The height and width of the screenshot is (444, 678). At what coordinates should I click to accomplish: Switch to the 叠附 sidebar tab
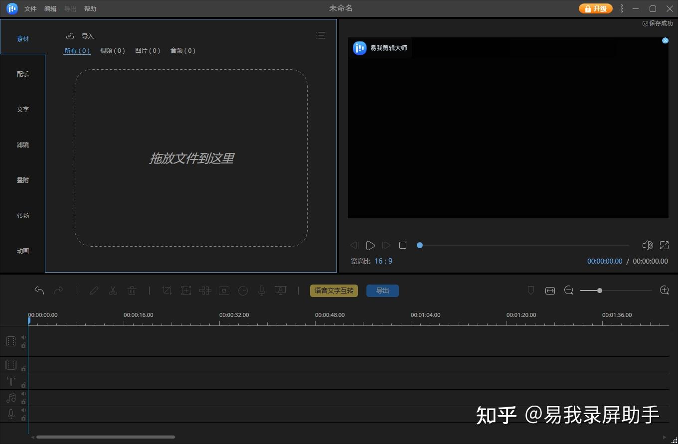pyautogui.click(x=23, y=180)
